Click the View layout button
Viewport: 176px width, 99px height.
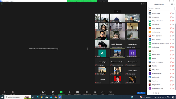tap(143, 4)
